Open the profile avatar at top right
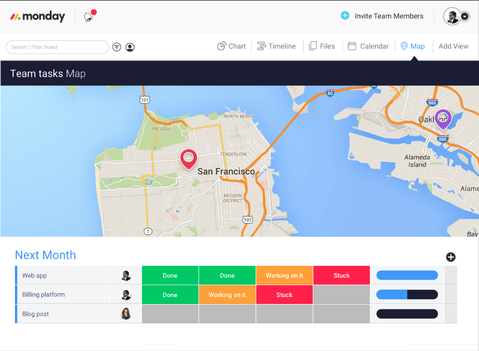The image size is (479, 351). pos(452,16)
